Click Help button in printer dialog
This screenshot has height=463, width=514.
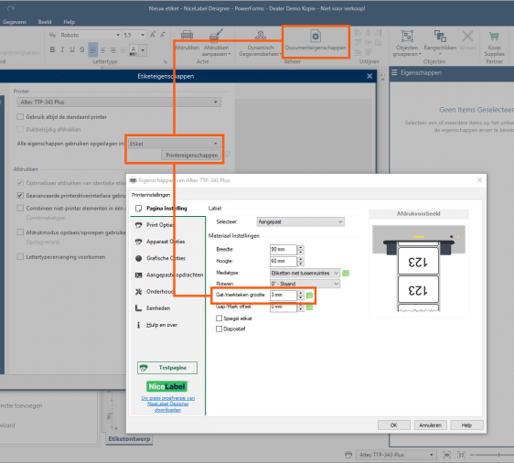click(466, 425)
